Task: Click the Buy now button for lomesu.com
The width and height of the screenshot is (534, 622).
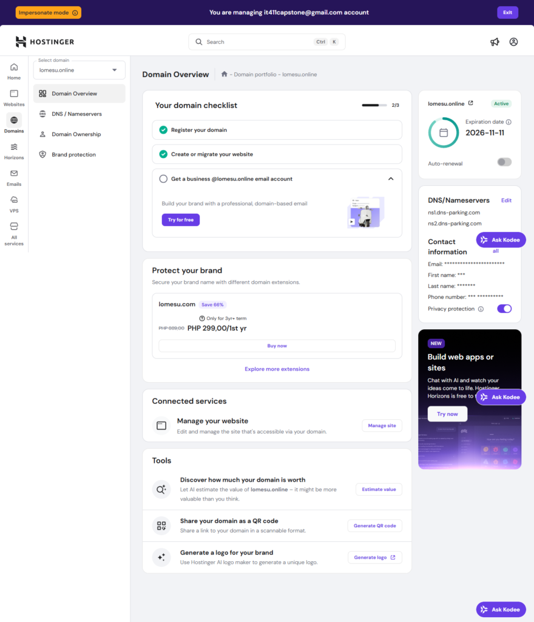Action: coord(277,346)
